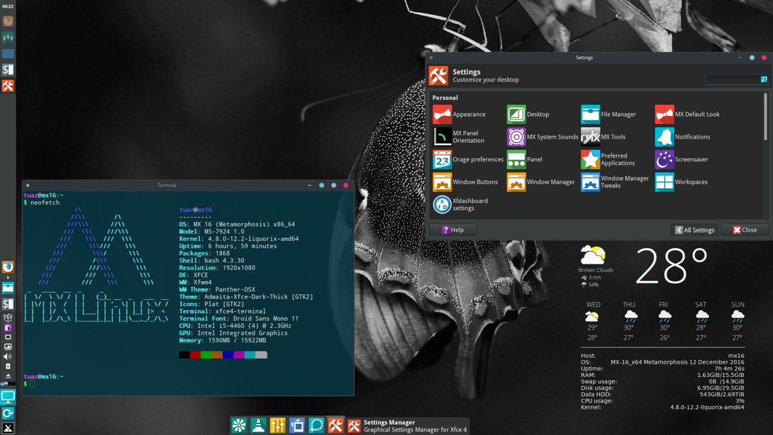Open MX menu at panel bottom
773x435 pixels.
coord(8,428)
